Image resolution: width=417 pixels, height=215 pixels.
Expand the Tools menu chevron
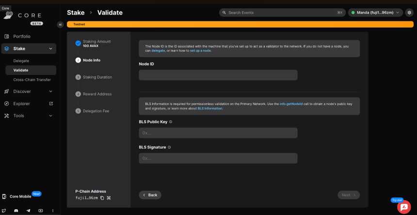50,116
